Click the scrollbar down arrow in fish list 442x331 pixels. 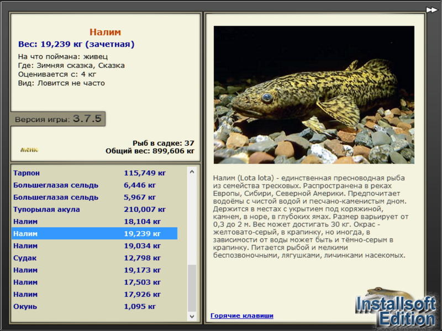[192, 316]
